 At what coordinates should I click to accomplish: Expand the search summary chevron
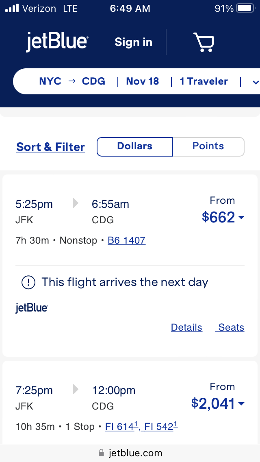(x=256, y=82)
